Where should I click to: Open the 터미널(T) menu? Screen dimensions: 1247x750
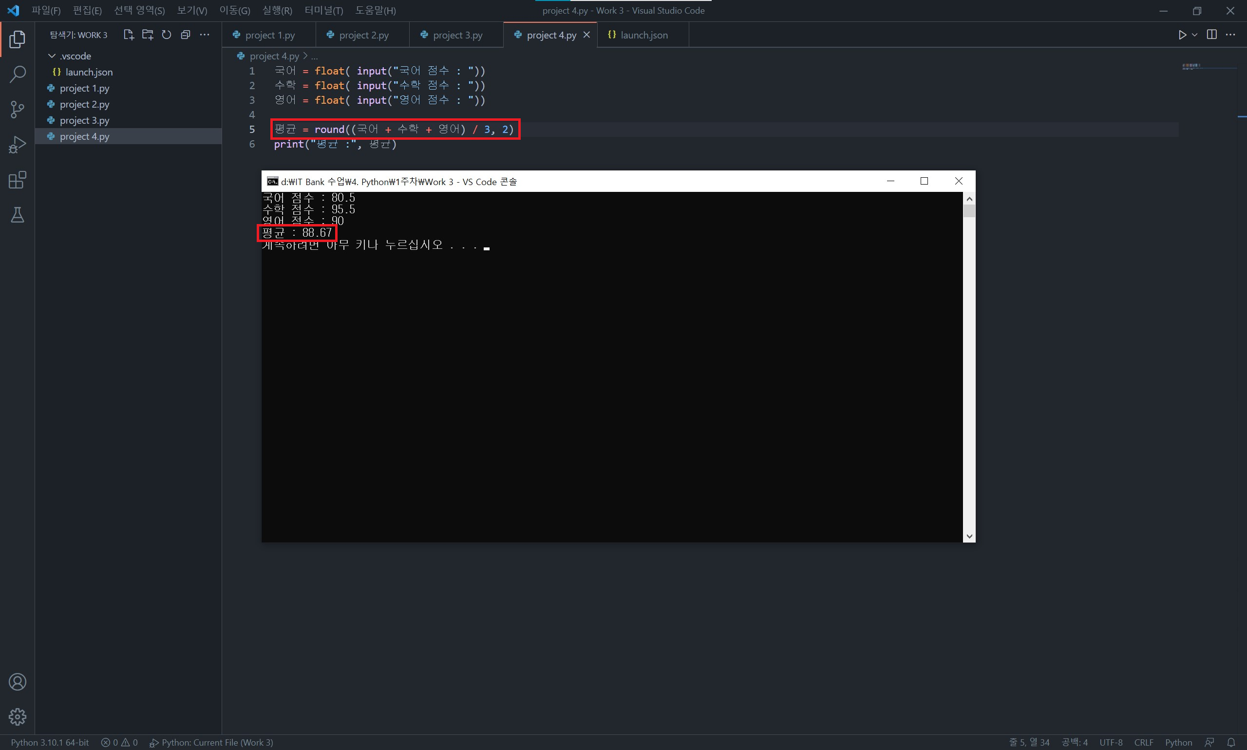323,10
